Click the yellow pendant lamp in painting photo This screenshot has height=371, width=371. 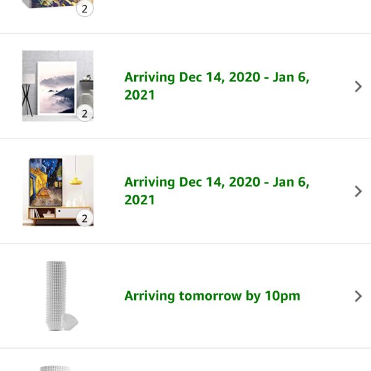click(x=76, y=181)
